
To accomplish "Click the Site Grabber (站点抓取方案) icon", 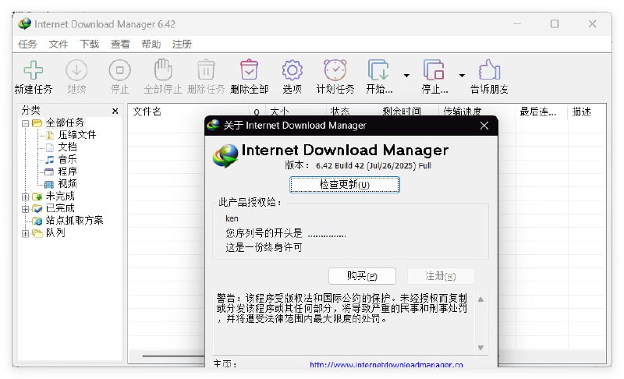I will [37, 221].
